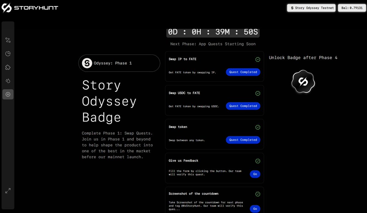This screenshot has width=367, height=213.
Task: Click the green check badge on Swap USDC to FATE
Action: coord(258,93)
